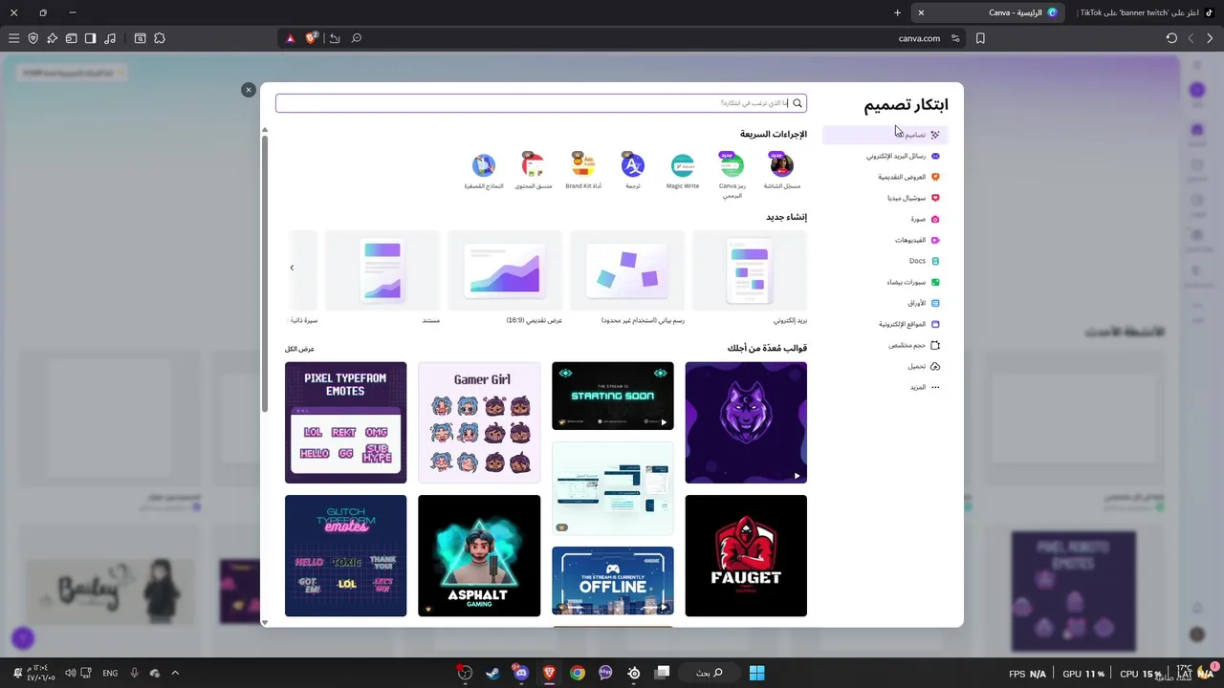
Task: Open Chrome from the taskbar
Action: click(578, 673)
